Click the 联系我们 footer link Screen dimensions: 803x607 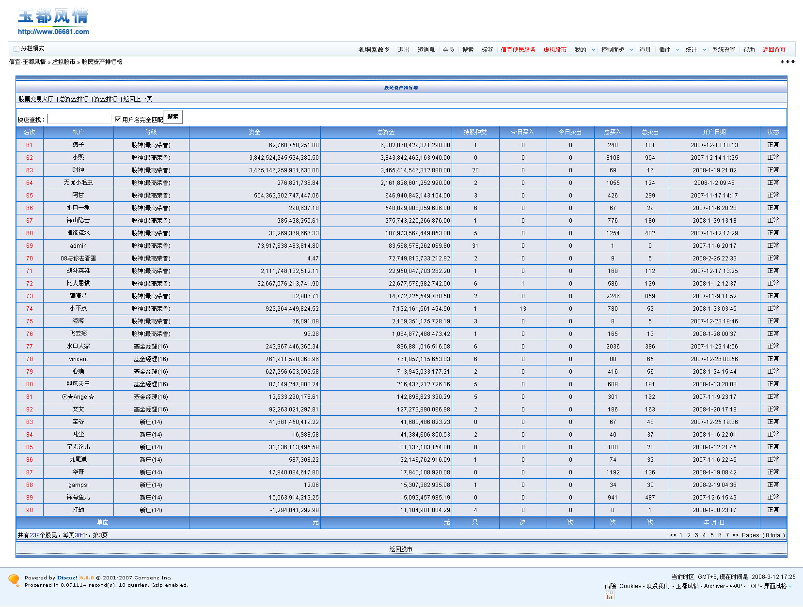coord(658,586)
